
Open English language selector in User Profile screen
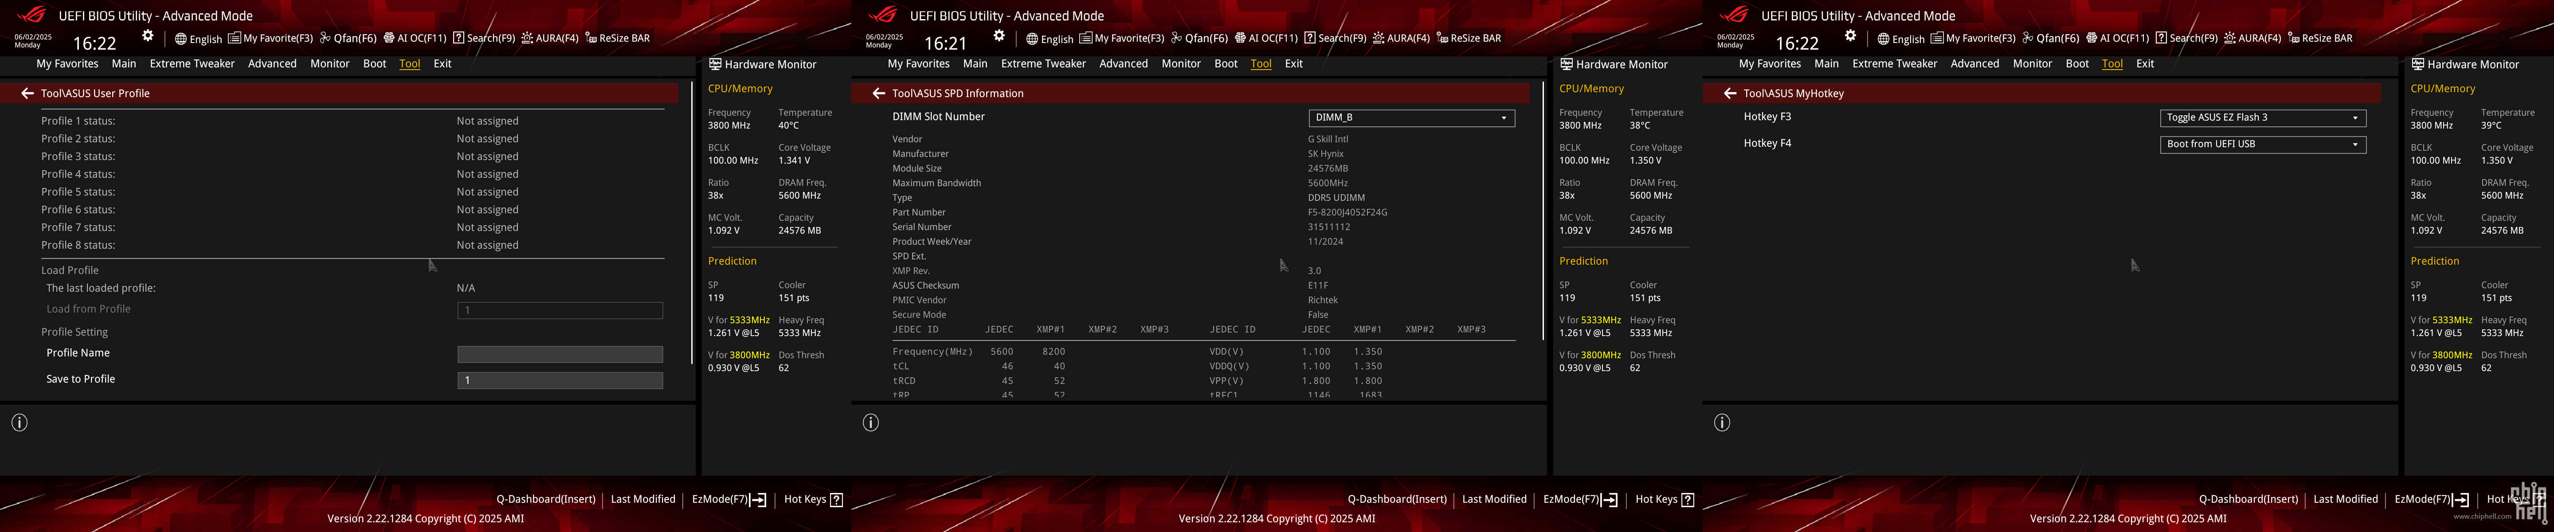pos(198,39)
